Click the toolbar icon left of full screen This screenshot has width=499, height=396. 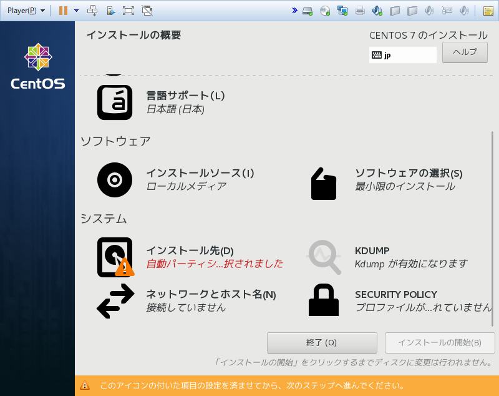pos(110,11)
